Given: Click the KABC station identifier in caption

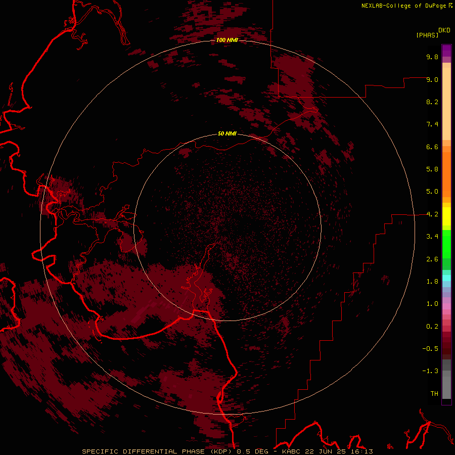Looking at the screenshot, I should [292, 451].
